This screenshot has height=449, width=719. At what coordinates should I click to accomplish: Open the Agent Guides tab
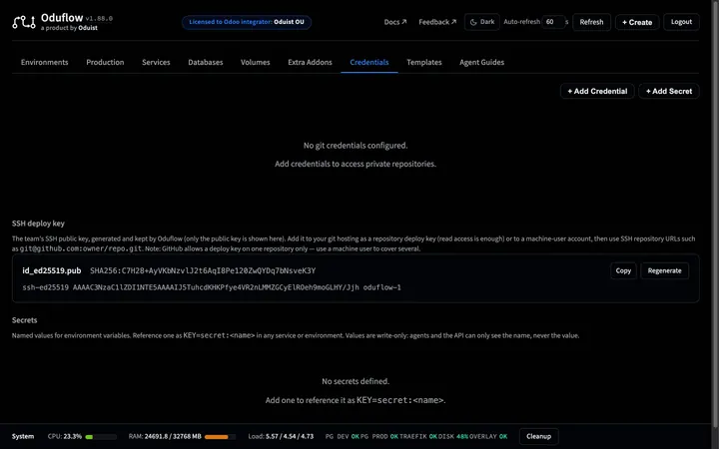pos(482,62)
